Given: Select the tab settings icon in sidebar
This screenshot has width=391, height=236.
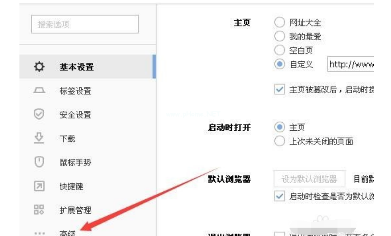Looking at the screenshot, I should (x=39, y=91).
